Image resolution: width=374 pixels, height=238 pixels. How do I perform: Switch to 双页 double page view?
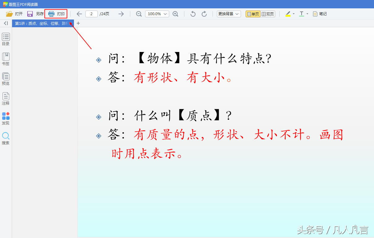[x=267, y=14]
